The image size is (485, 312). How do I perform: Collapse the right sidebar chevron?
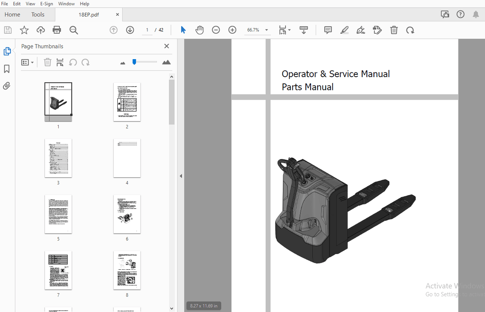(x=181, y=176)
